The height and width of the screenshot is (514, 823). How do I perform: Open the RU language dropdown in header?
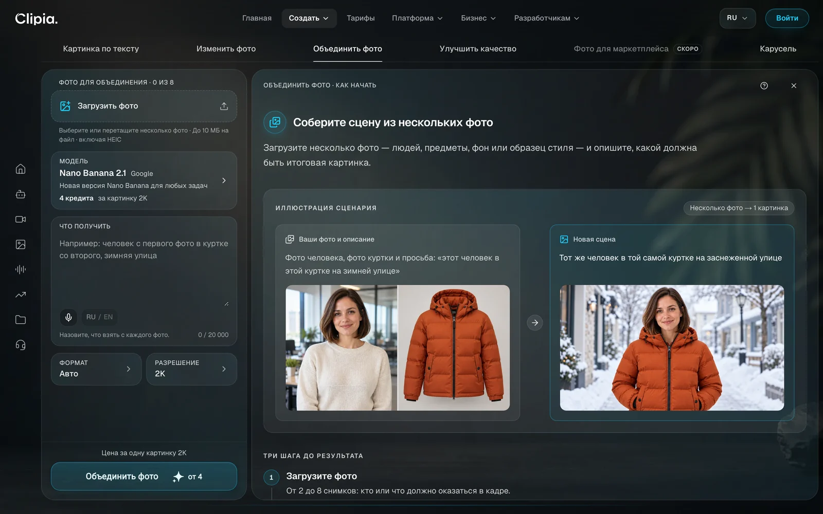click(737, 18)
